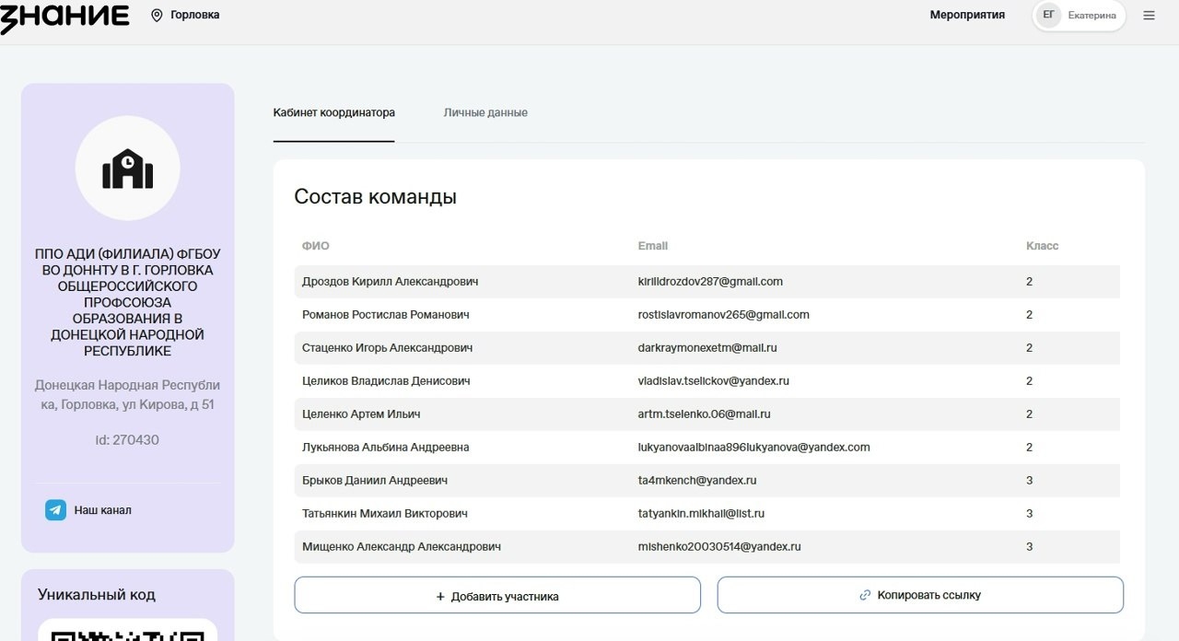Click the id: 270430 text

click(127, 440)
